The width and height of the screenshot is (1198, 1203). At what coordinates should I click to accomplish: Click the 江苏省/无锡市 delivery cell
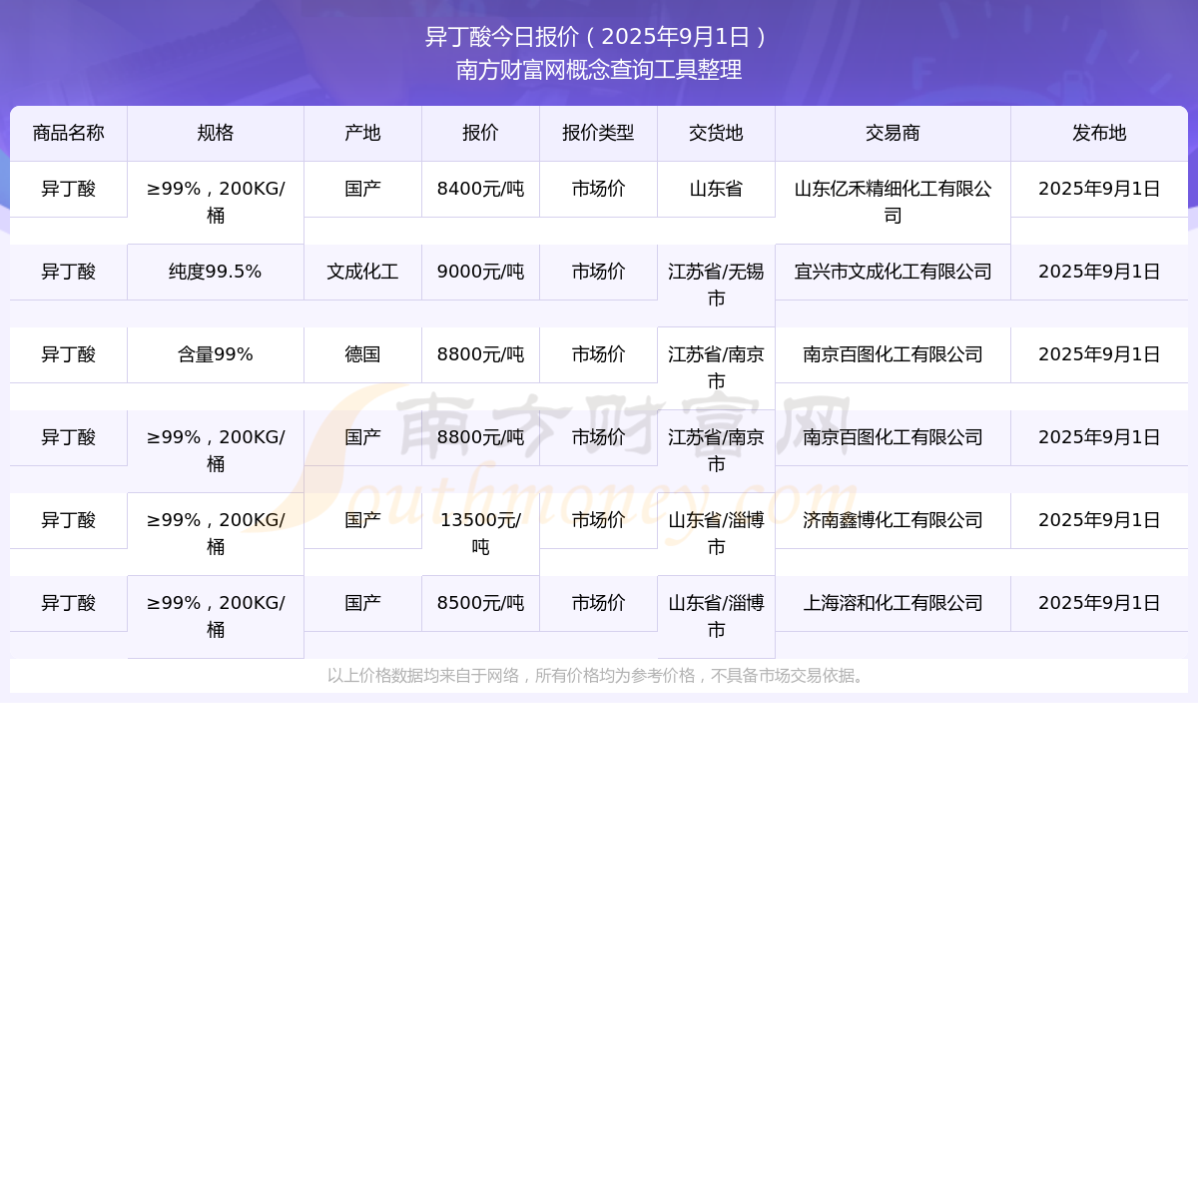pyautogui.click(x=716, y=286)
